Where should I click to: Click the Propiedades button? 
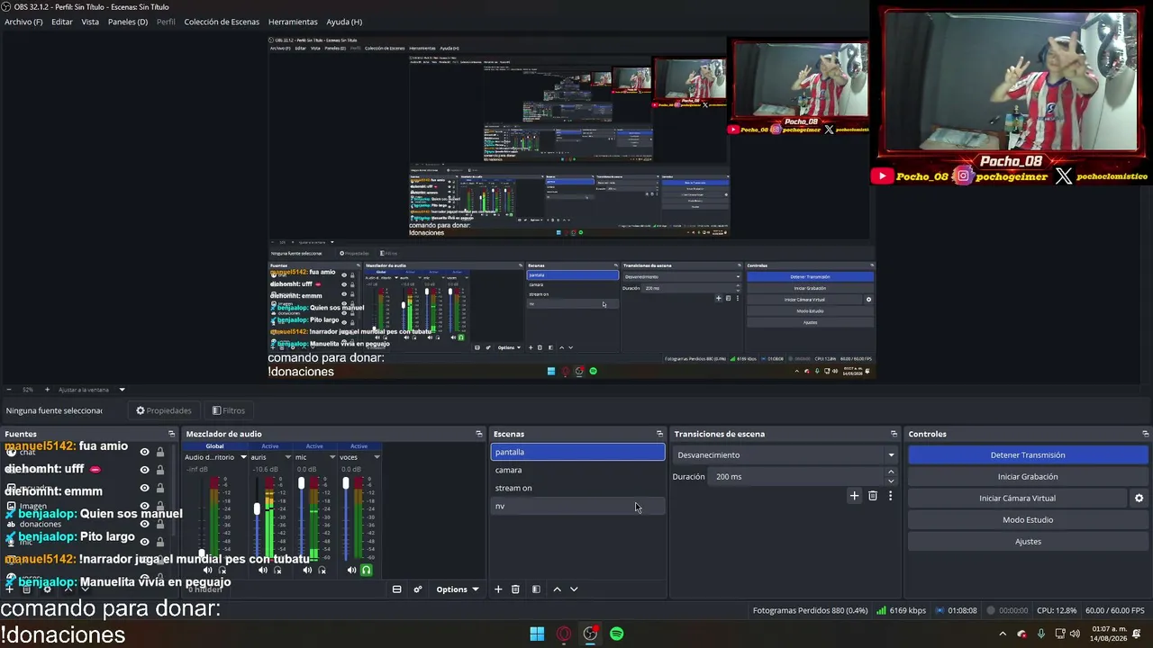164,410
